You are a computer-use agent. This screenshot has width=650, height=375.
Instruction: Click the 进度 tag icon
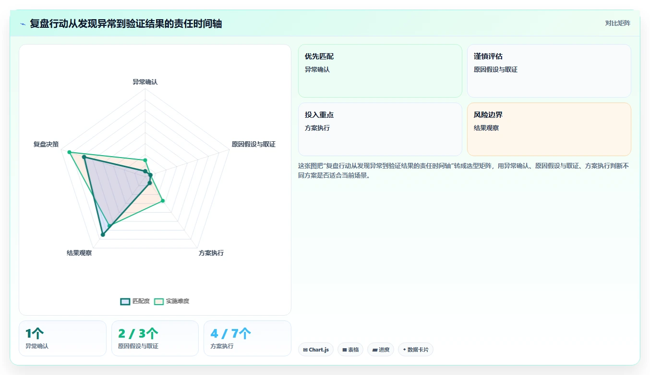374,350
